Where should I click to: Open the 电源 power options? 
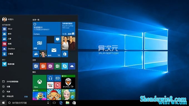[x=6, y=92]
